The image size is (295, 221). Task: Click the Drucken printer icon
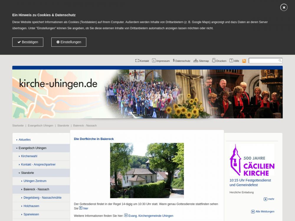[x=219, y=61]
